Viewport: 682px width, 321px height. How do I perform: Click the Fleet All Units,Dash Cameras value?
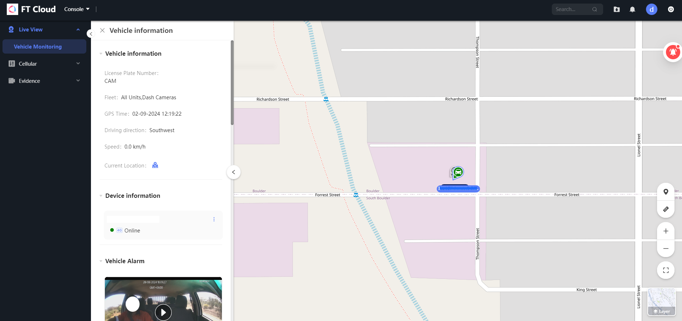pos(149,97)
